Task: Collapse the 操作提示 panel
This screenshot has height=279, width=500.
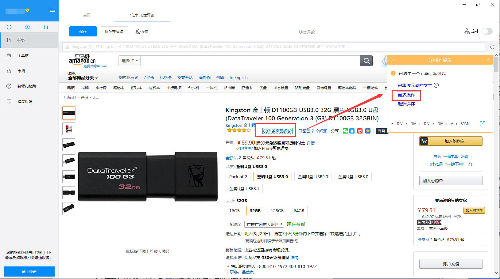Action: (488, 60)
